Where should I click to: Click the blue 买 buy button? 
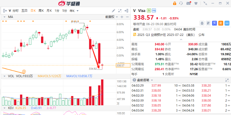[x=214, y=23]
